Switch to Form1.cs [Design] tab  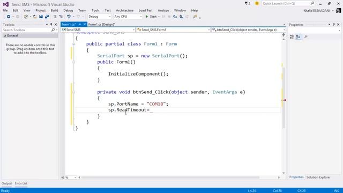click(101, 24)
